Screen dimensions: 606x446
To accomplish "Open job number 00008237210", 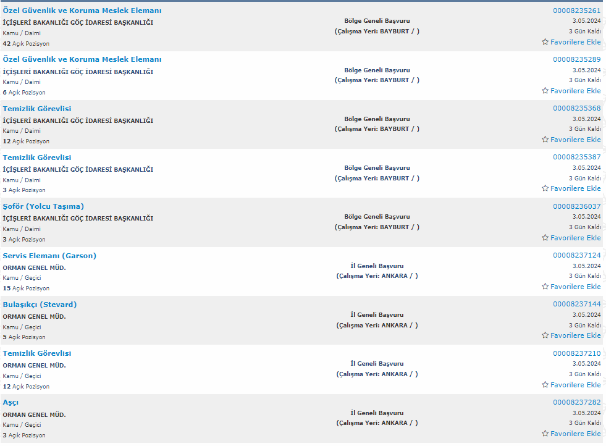I will (x=576, y=353).
